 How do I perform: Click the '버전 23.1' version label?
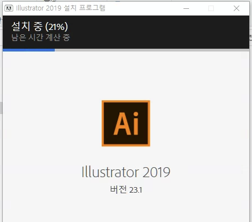click(x=126, y=189)
